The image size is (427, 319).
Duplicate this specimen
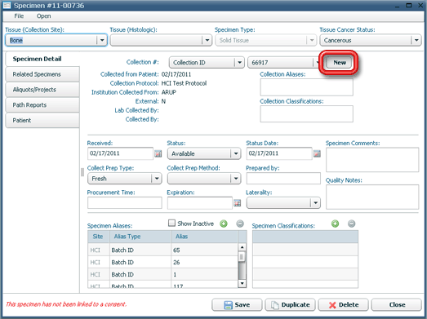pyautogui.click(x=290, y=305)
